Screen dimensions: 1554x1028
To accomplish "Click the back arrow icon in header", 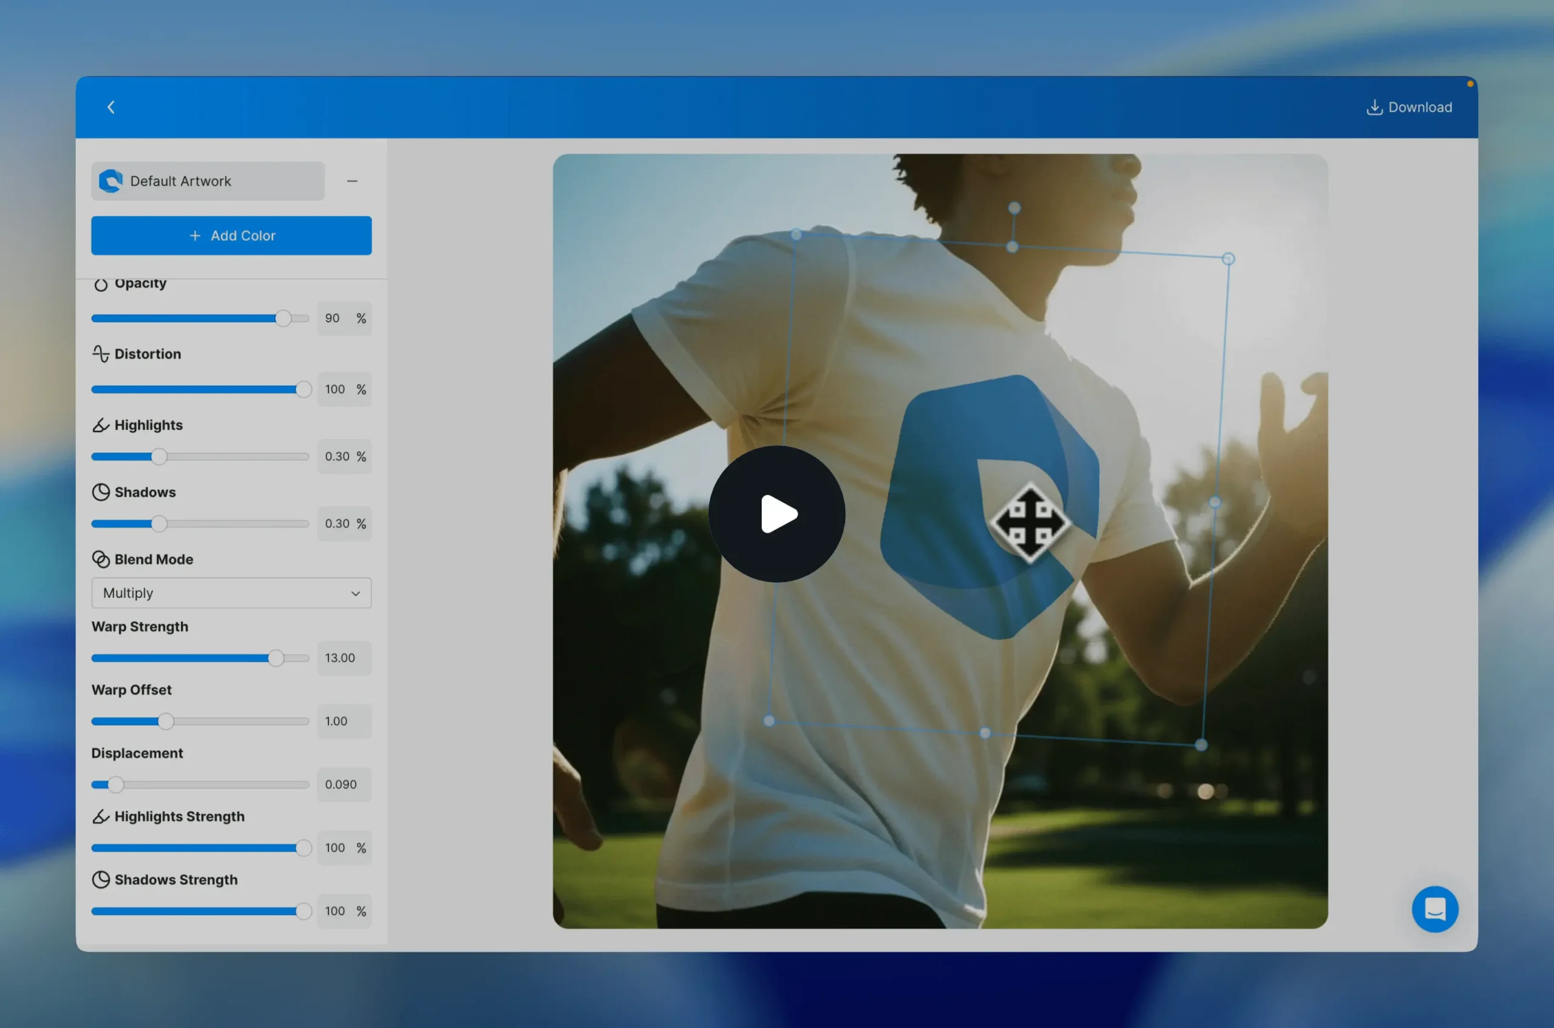I will pos(111,107).
